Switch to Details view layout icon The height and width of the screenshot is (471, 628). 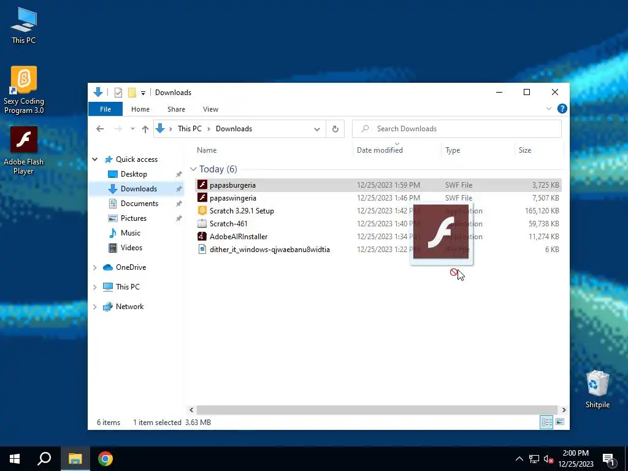tap(546, 422)
